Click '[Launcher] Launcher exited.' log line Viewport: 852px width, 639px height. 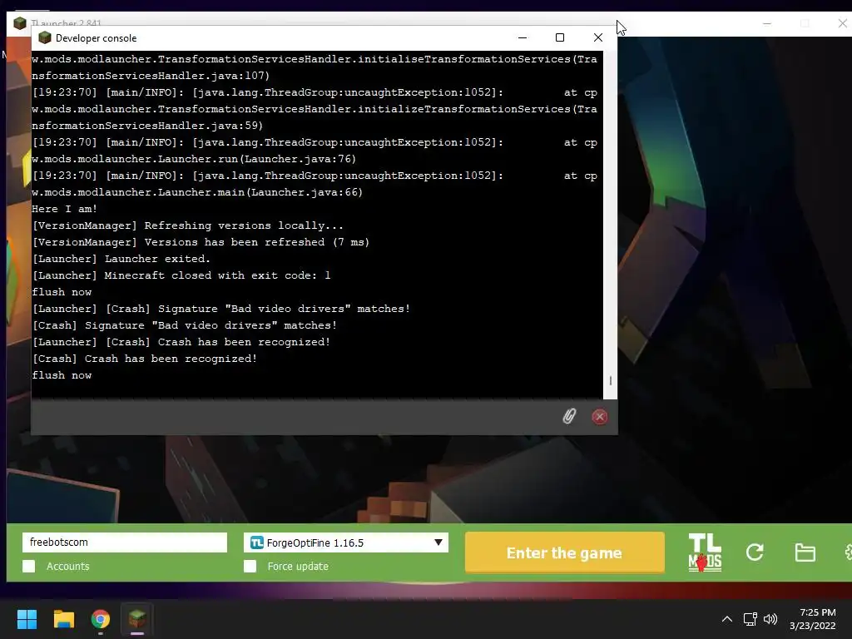click(x=121, y=259)
